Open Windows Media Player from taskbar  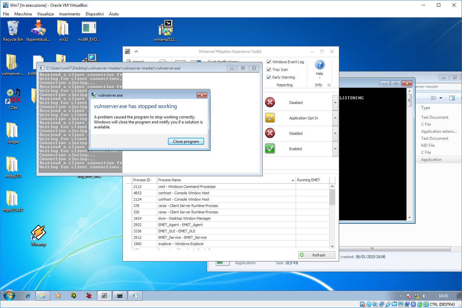point(58,296)
